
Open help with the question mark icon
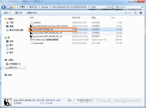tap(141, 13)
